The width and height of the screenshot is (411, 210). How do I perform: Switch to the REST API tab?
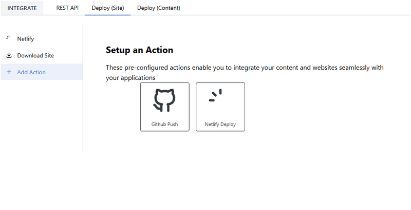coord(67,8)
